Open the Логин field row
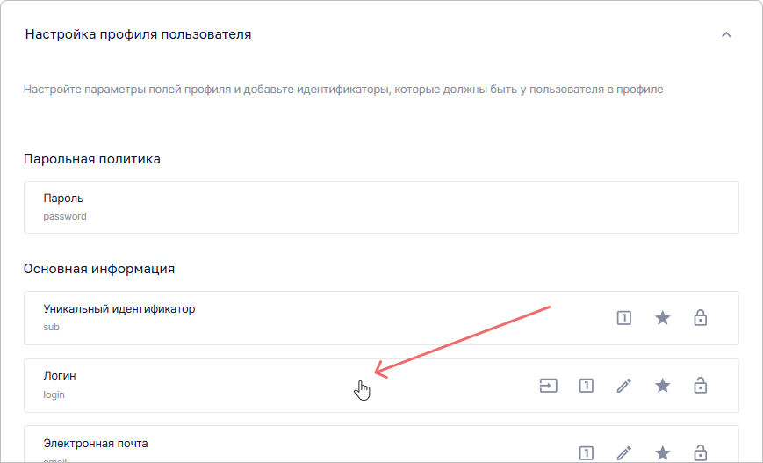 pos(263,385)
